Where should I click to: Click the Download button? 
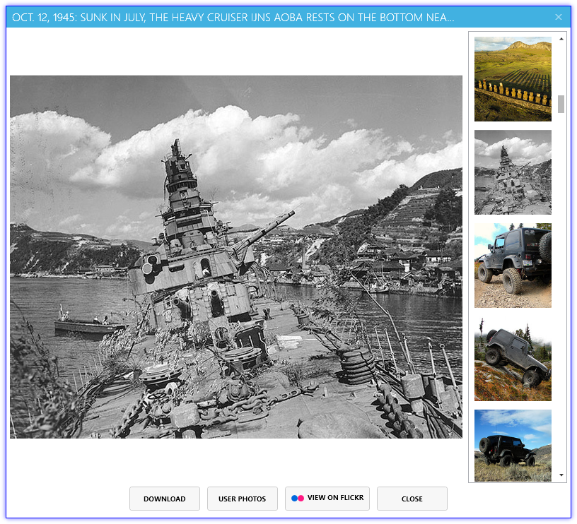click(165, 499)
